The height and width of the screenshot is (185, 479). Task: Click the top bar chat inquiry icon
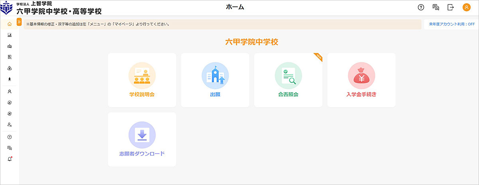[435, 7]
